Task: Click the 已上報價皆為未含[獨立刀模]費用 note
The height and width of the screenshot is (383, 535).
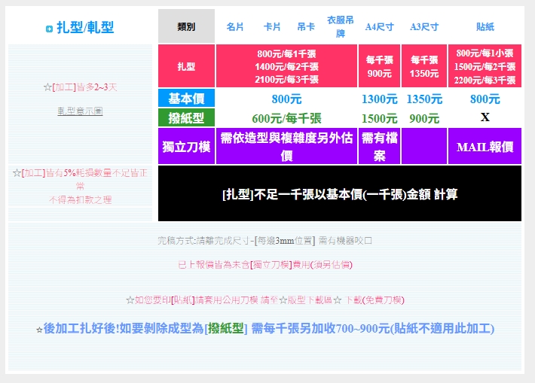Action: click(265, 265)
